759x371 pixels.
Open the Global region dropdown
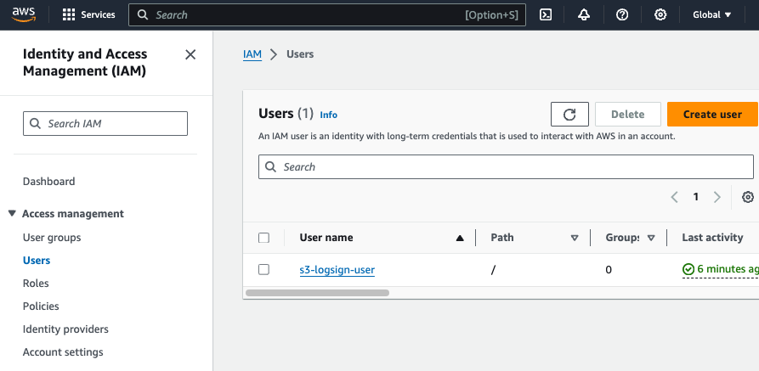click(x=711, y=15)
